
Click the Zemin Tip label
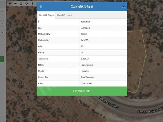43,77
